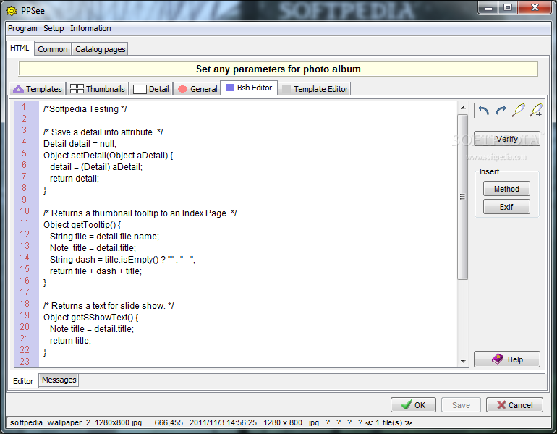This screenshot has height=434, width=557.
Task: Select the Bsh Editor tab
Action: [249, 88]
